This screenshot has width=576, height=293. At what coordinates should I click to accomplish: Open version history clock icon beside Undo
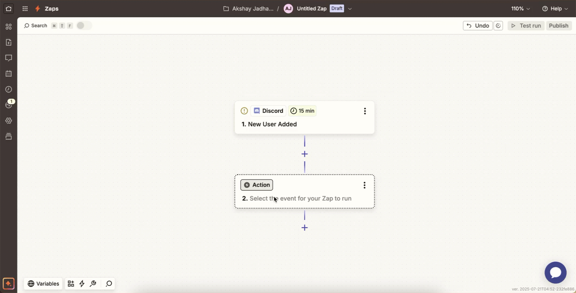498,26
